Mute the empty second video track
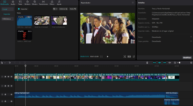This screenshot has width=193, height=106. [x=11, y=86]
